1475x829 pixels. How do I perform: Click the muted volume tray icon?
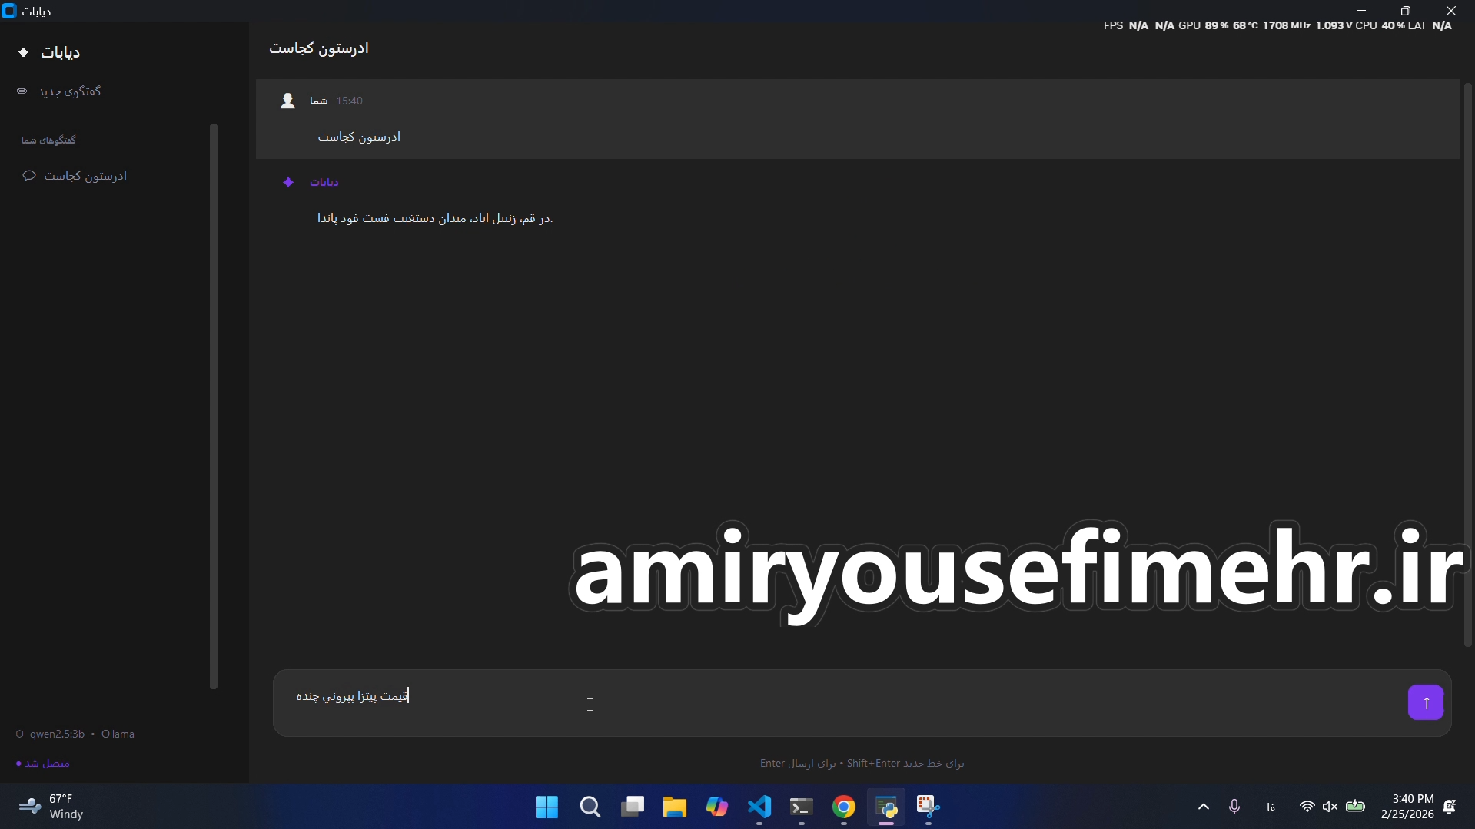coord(1330,807)
